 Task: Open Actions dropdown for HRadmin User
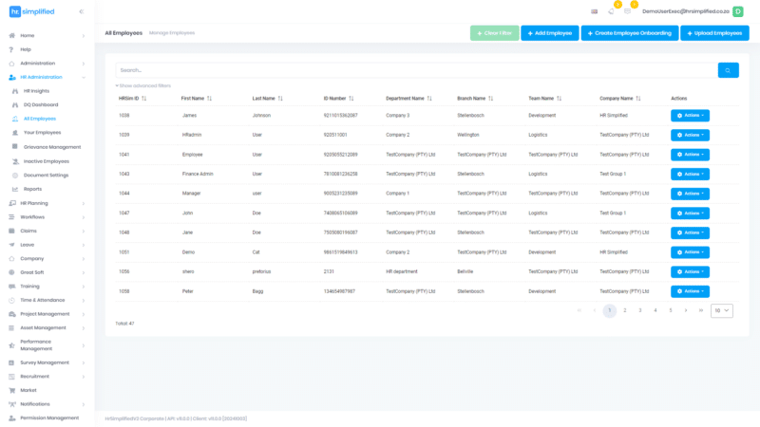(690, 135)
